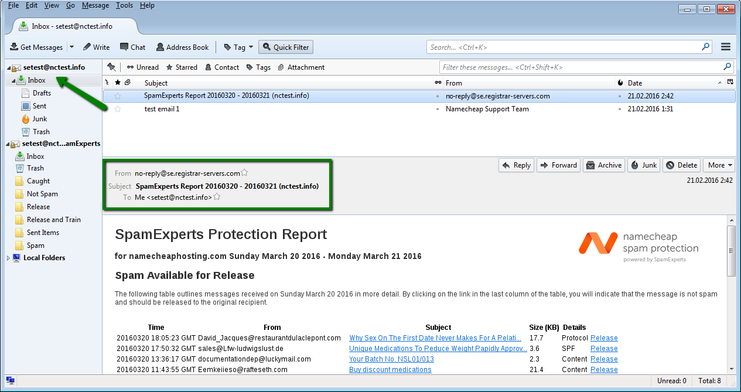Open the More actions dropdown
The image size is (741, 392).
[x=720, y=165]
